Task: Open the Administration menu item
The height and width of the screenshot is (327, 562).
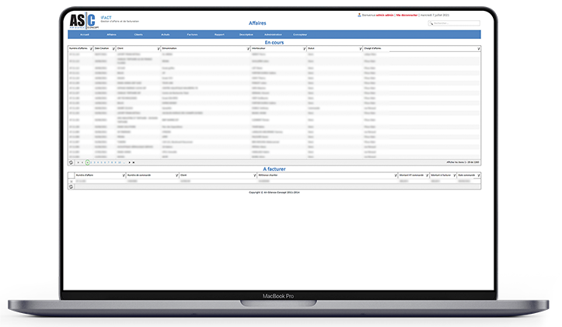Action: click(273, 35)
